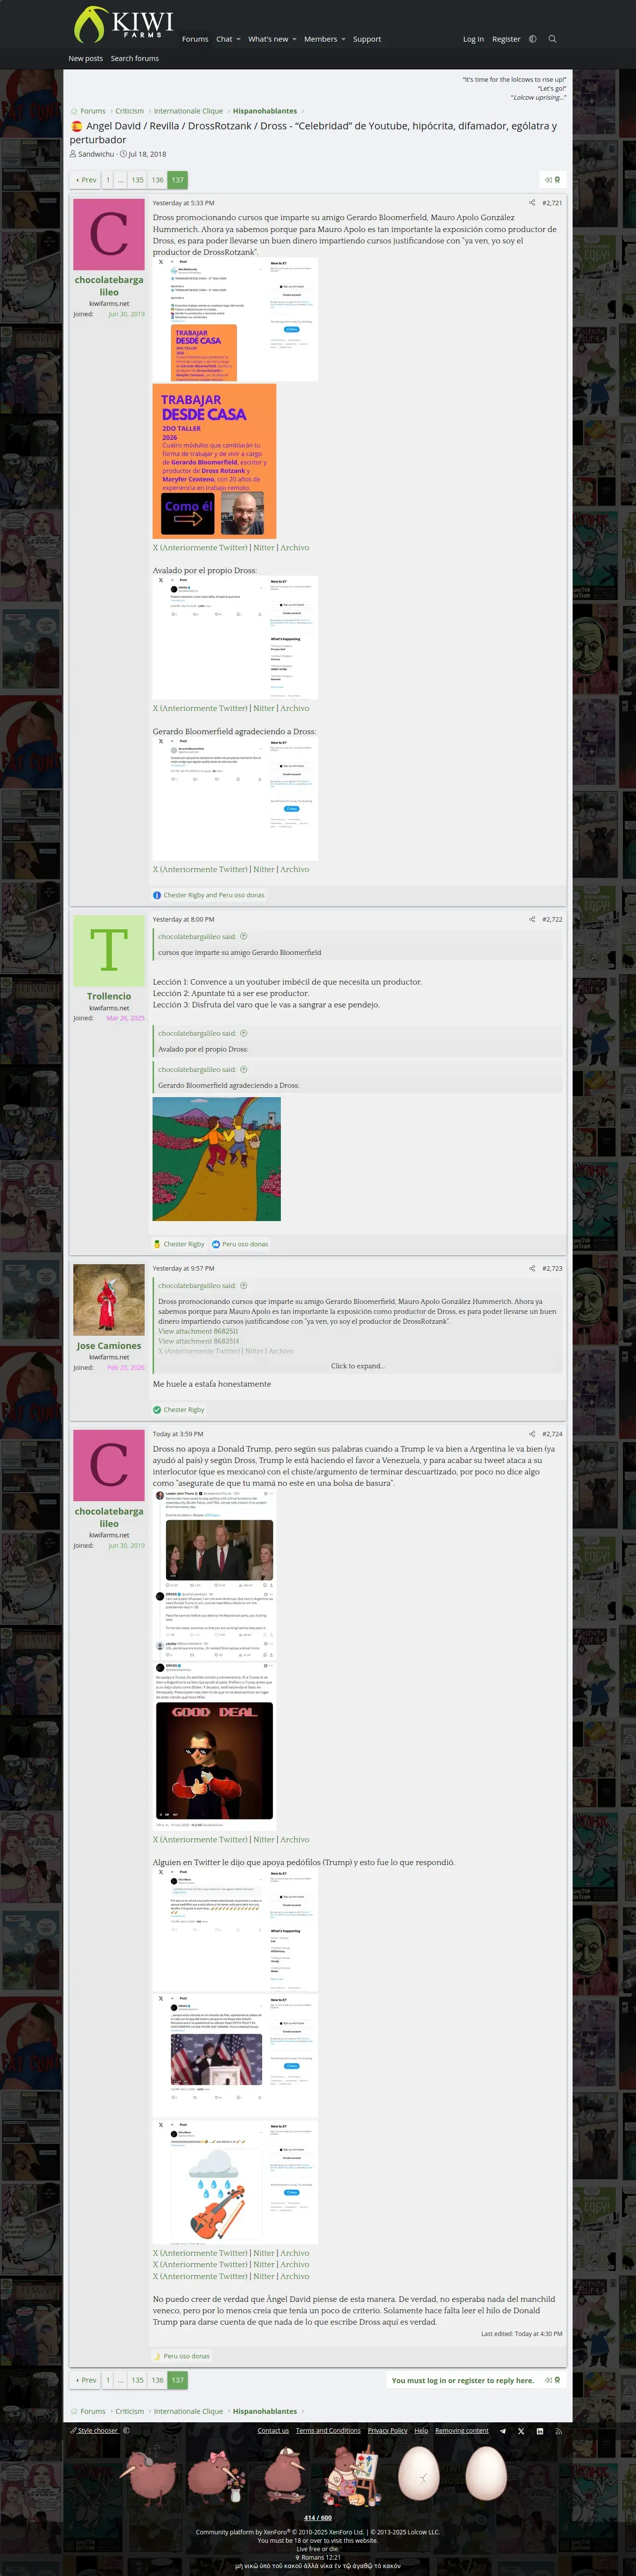Click 'Click to expand...' in quoted post
Screen dimensions: 636x2576
(358, 1366)
